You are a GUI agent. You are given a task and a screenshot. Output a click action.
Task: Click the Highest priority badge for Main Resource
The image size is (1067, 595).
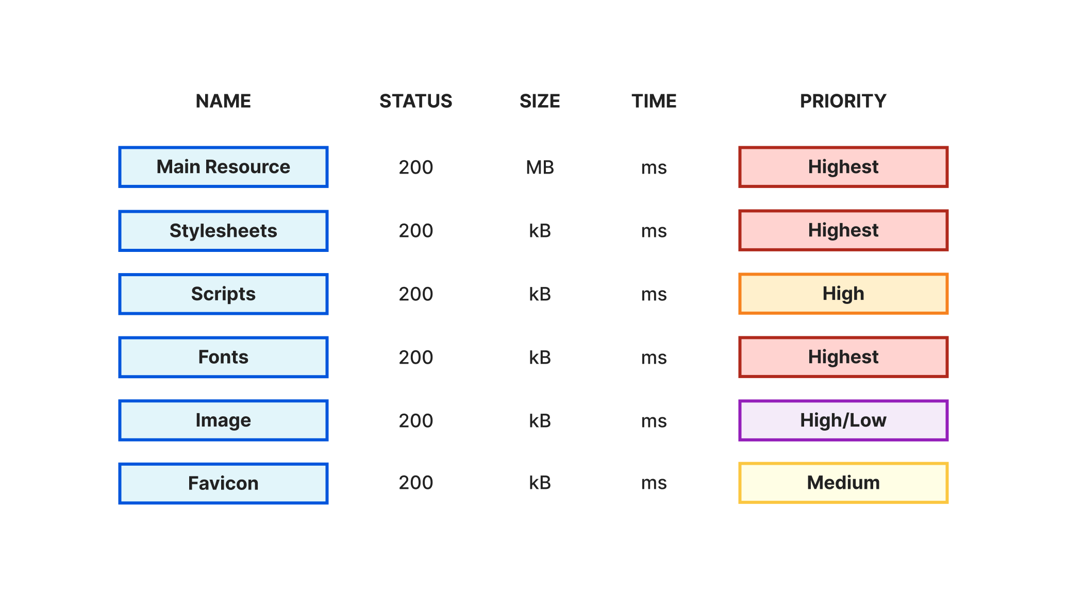[x=843, y=167]
